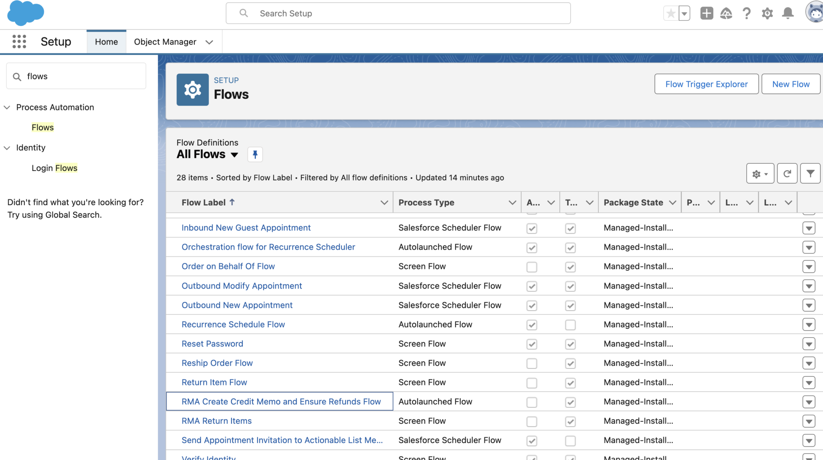This screenshot has width=823, height=460.
Task: Click the help question mark icon
Action: (x=747, y=13)
